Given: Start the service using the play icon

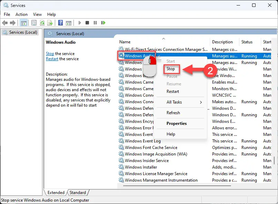Looking at the screenshot, I should coord(79,23).
